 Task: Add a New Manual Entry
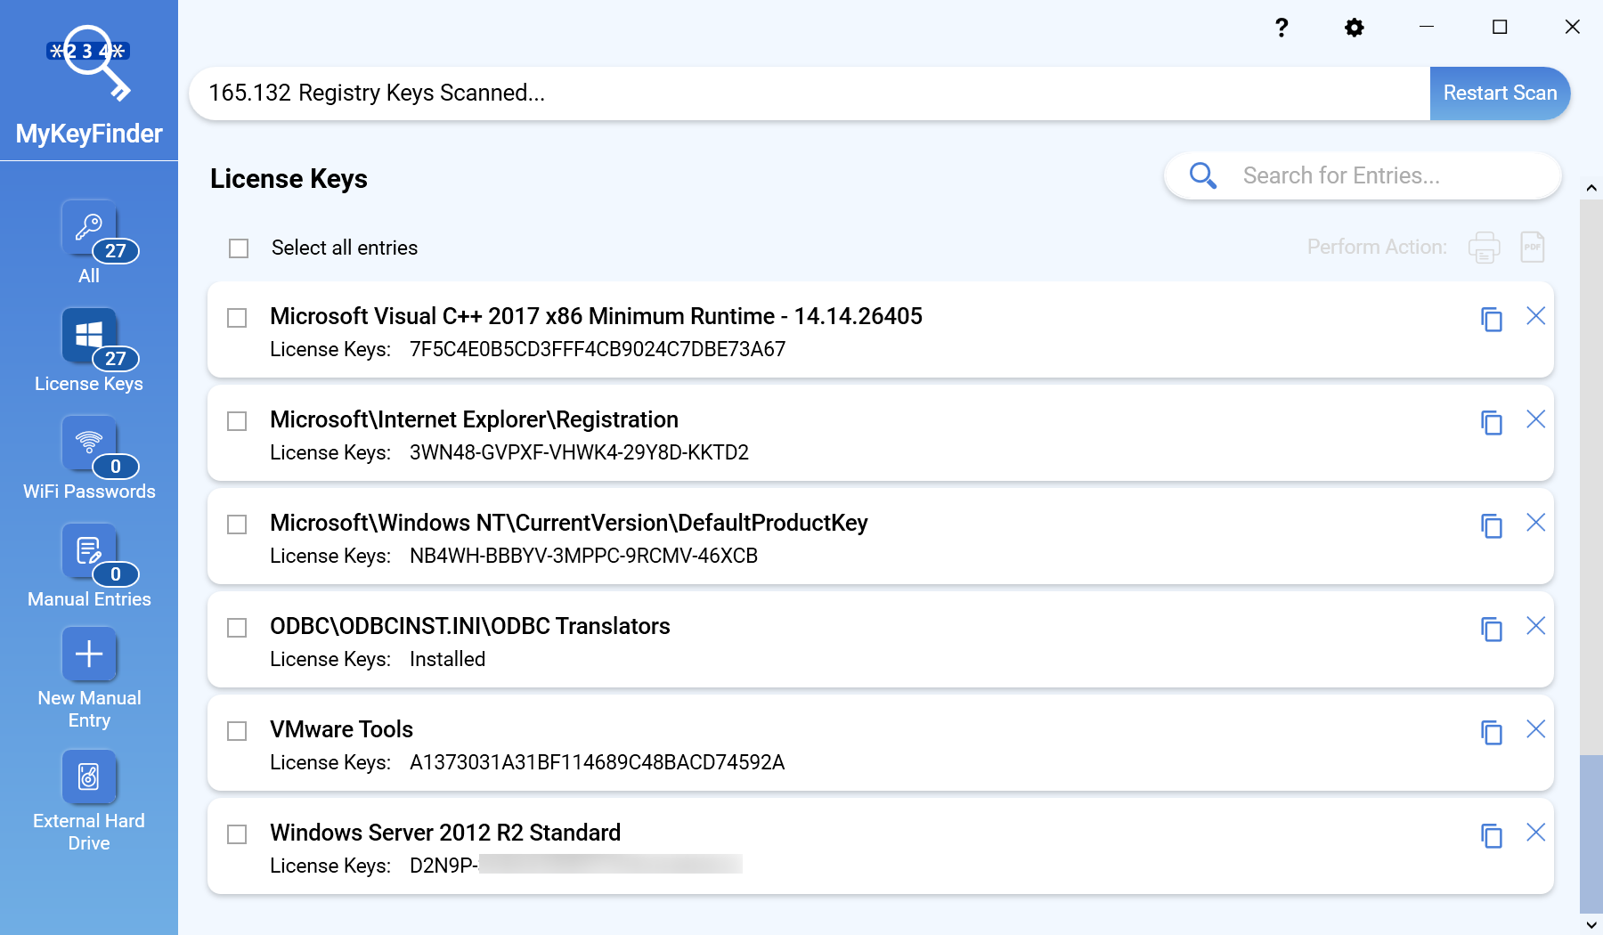click(x=89, y=654)
